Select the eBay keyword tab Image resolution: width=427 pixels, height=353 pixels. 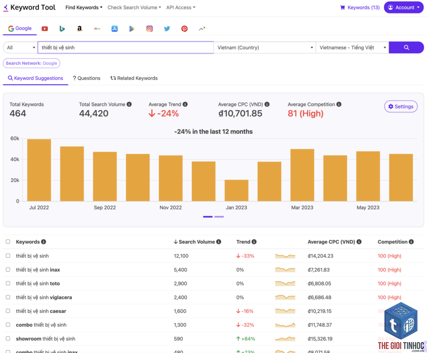tap(97, 29)
